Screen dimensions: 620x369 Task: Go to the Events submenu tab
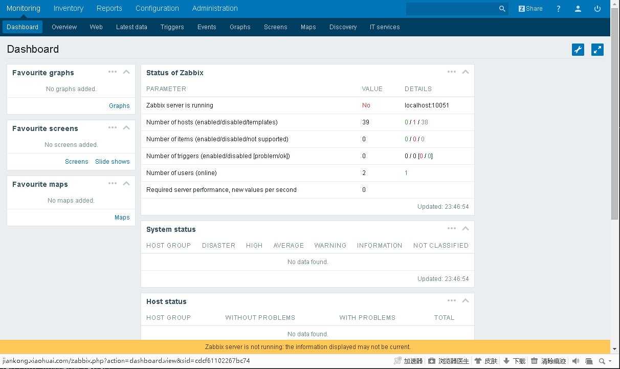pyautogui.click(x=207, y=27)
